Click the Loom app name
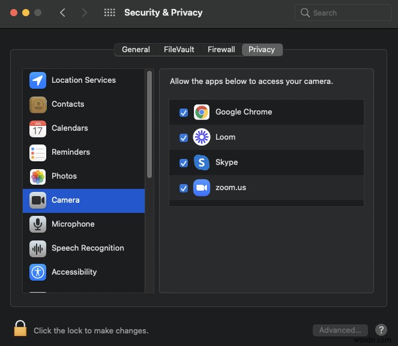This screenshot has height=346, width=398. coord(225,137)
